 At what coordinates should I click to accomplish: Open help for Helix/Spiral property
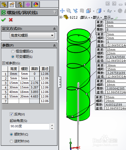[x=54, y=12]
